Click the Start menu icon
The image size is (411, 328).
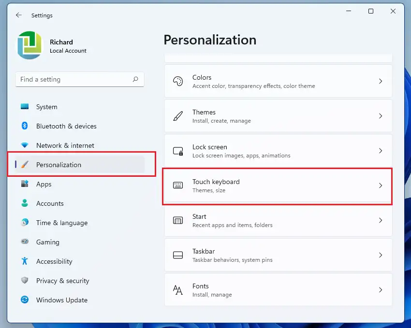point(178,220)
